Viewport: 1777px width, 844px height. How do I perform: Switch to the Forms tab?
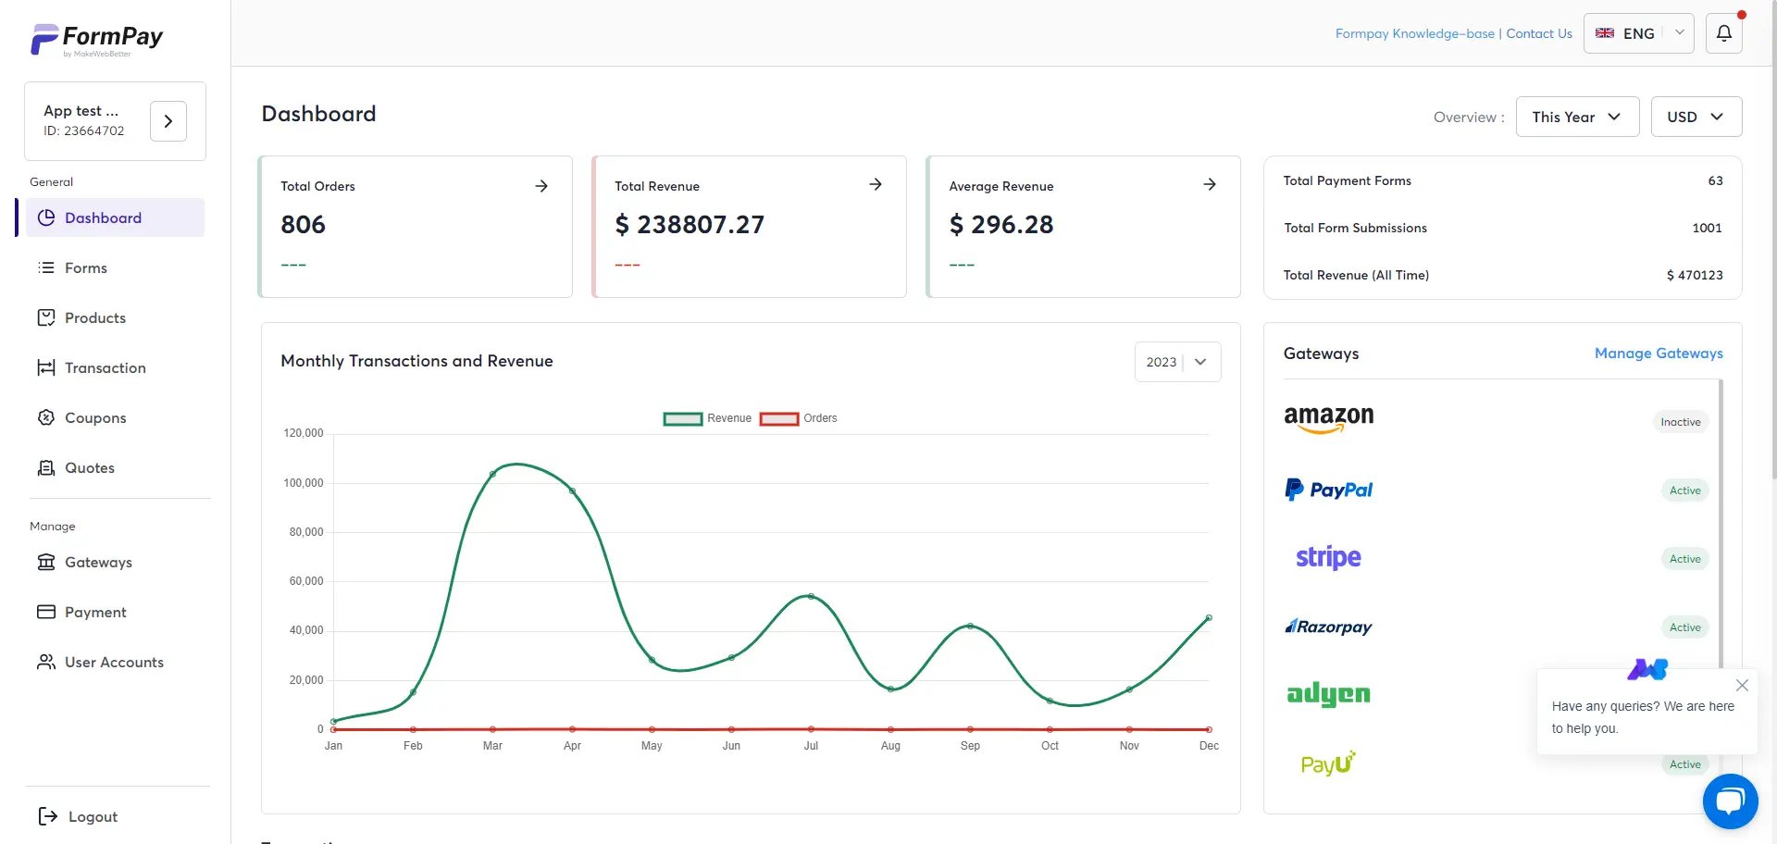pos(85,267)
